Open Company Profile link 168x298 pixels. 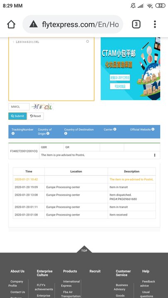[x=16, y=284]
